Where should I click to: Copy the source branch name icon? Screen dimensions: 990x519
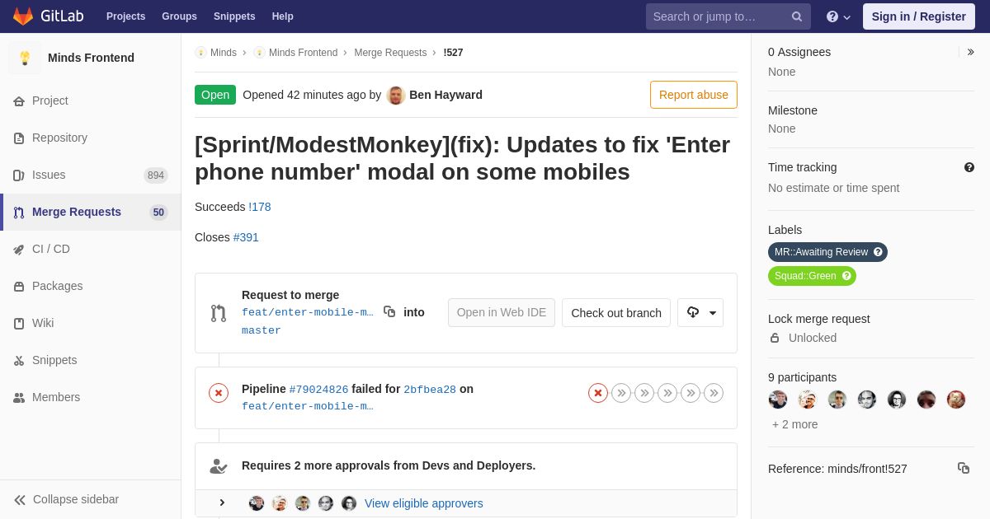coord(389,311)
